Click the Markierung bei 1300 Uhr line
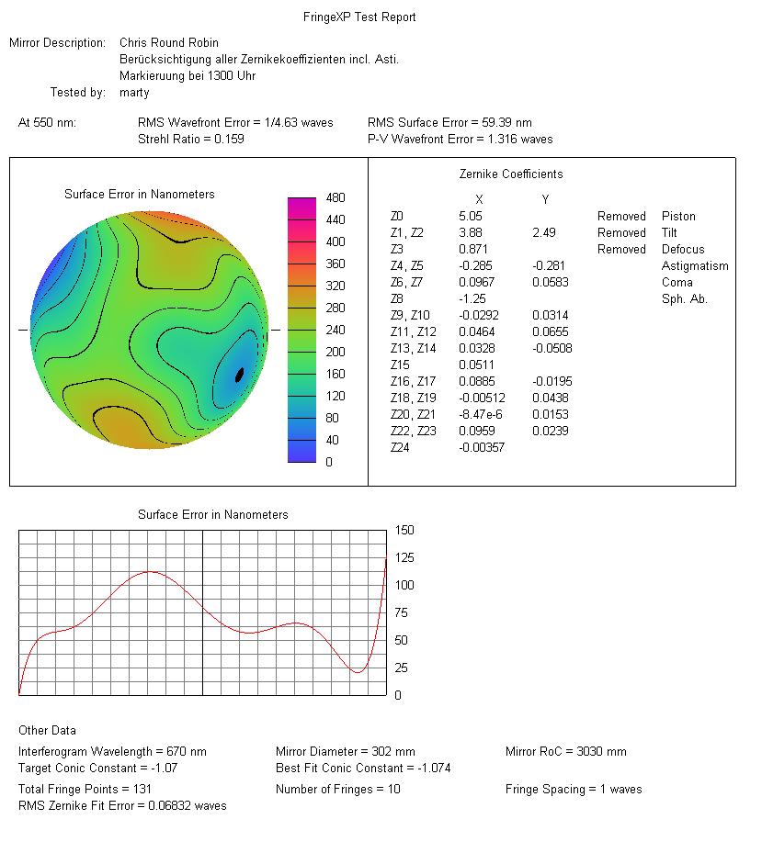Screen dimensions: 762x853 coord(188,75)
